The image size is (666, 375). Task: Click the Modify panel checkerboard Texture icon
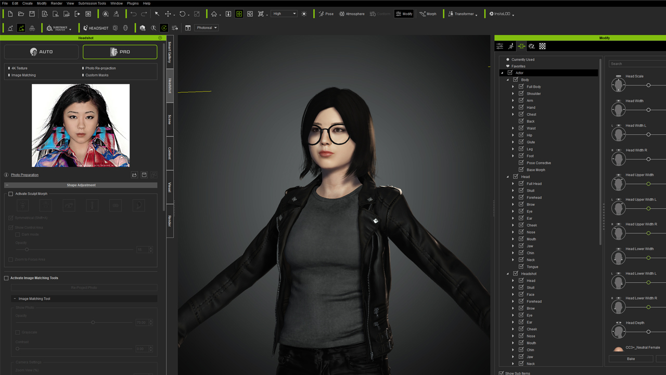click(542, 46)
